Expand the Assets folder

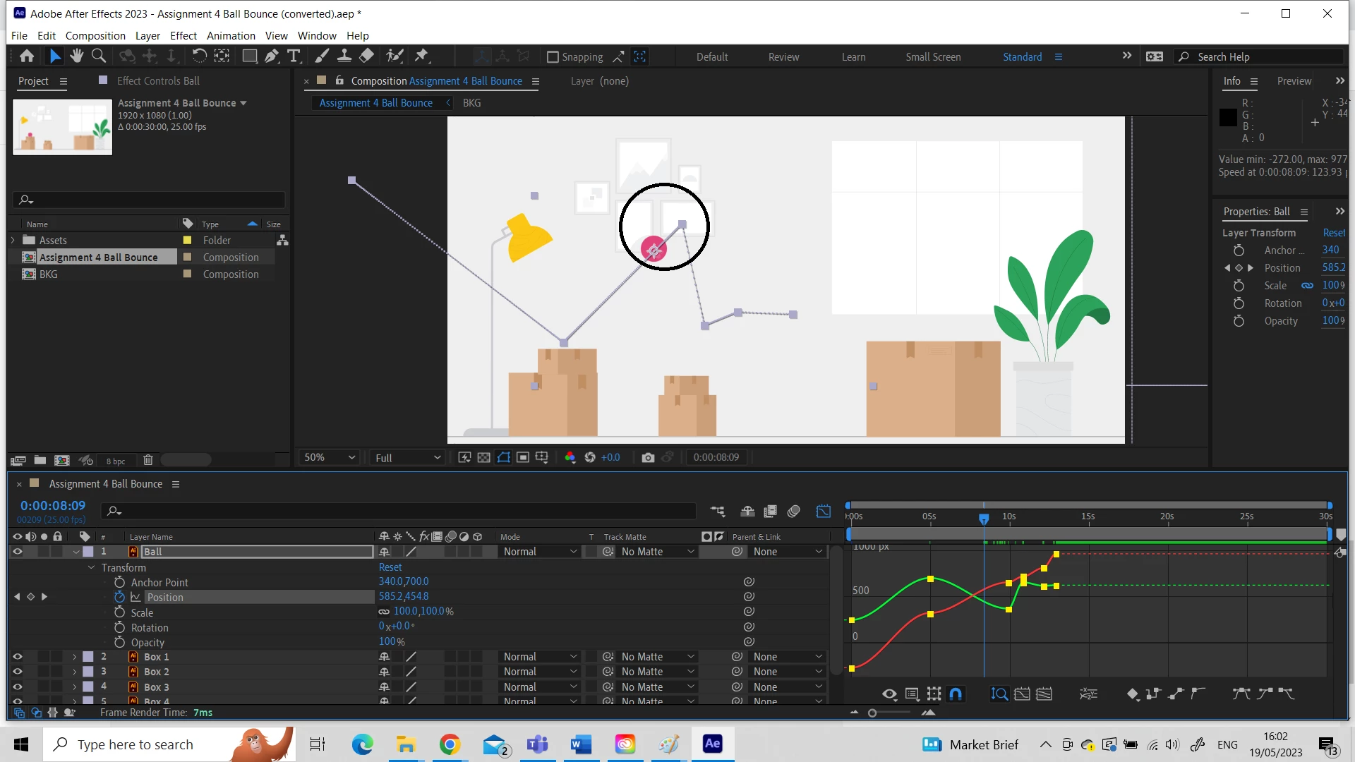coord(13,241)
